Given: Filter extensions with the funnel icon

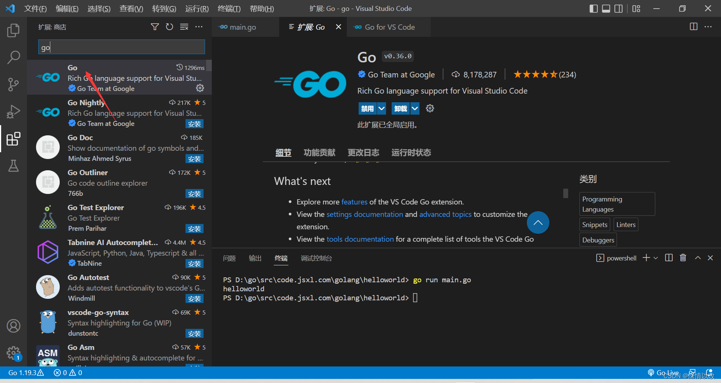Looking at the screenshot, I should point(155,27).
